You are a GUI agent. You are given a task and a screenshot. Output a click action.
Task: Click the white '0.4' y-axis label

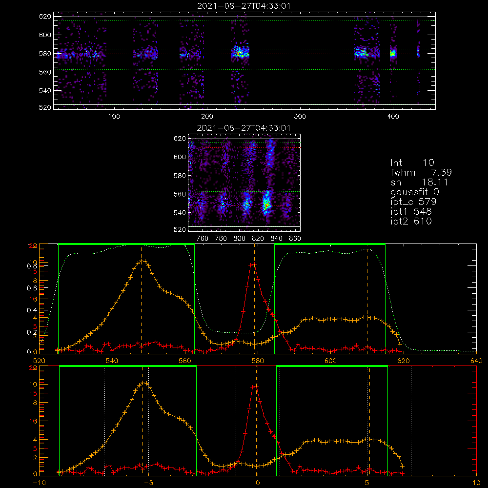click(x=32, y=310)
